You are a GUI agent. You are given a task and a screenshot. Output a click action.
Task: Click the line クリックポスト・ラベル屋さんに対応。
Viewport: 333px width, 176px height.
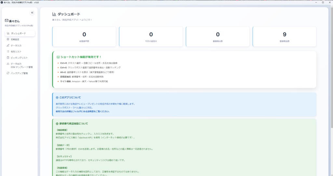[x=74, y=107]
